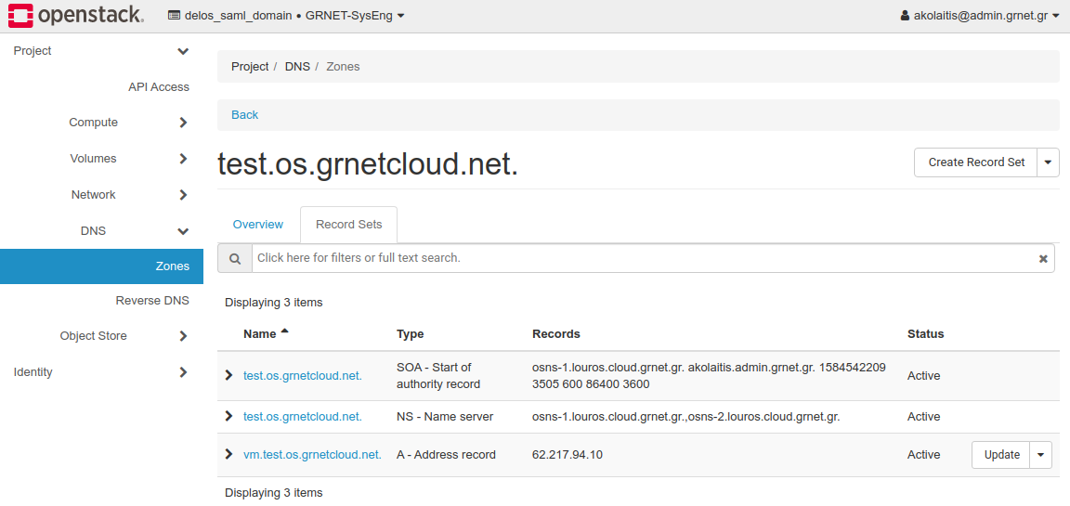Open the akolaitis user account menu
This screenshot has width=1070, height=506.
pyautogui.click(x=980, y=16)
